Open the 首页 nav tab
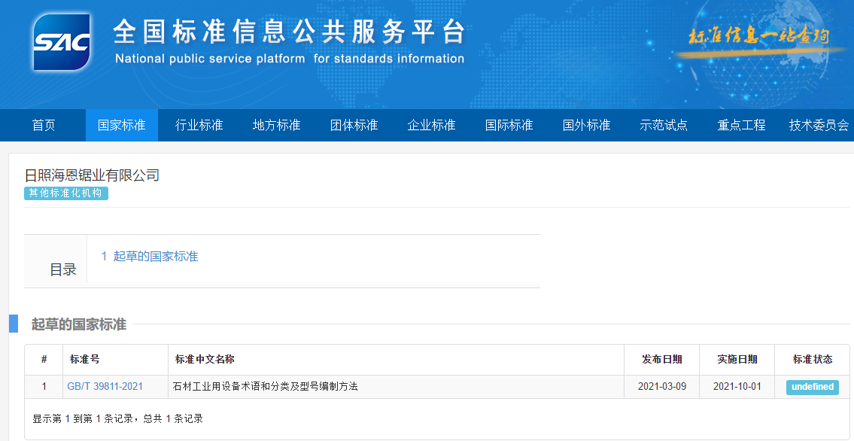The width and height of the screenshot is (854, 441). point(44,125)
